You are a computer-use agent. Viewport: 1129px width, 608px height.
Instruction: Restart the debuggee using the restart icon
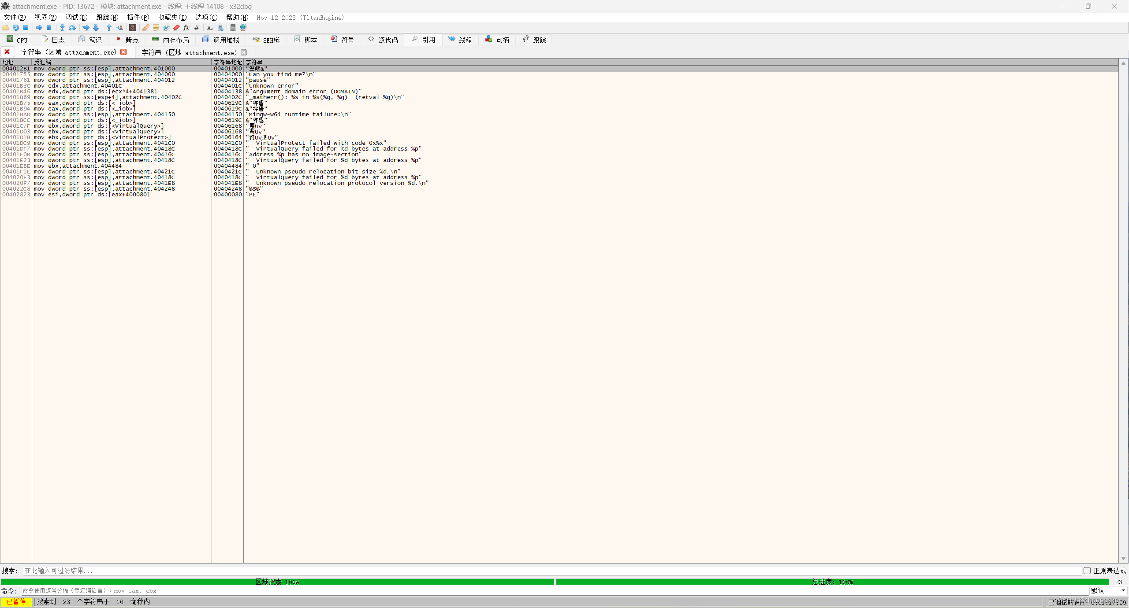point(16,27)
